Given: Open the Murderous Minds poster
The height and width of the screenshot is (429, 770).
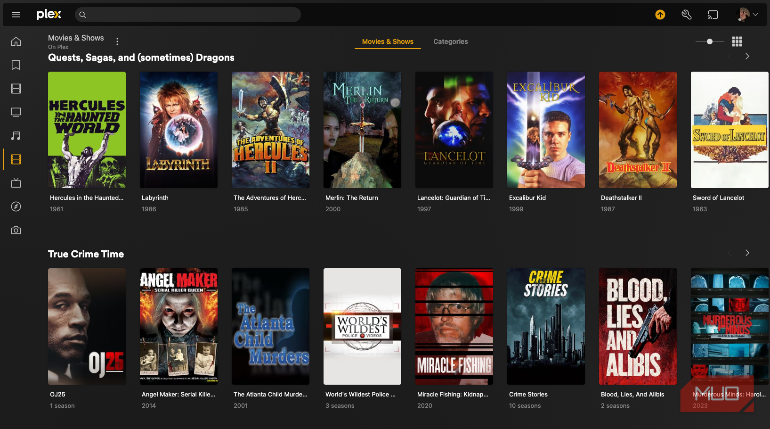Looking at the screenshot, I should pyautogui.click(x=729, y=326).
